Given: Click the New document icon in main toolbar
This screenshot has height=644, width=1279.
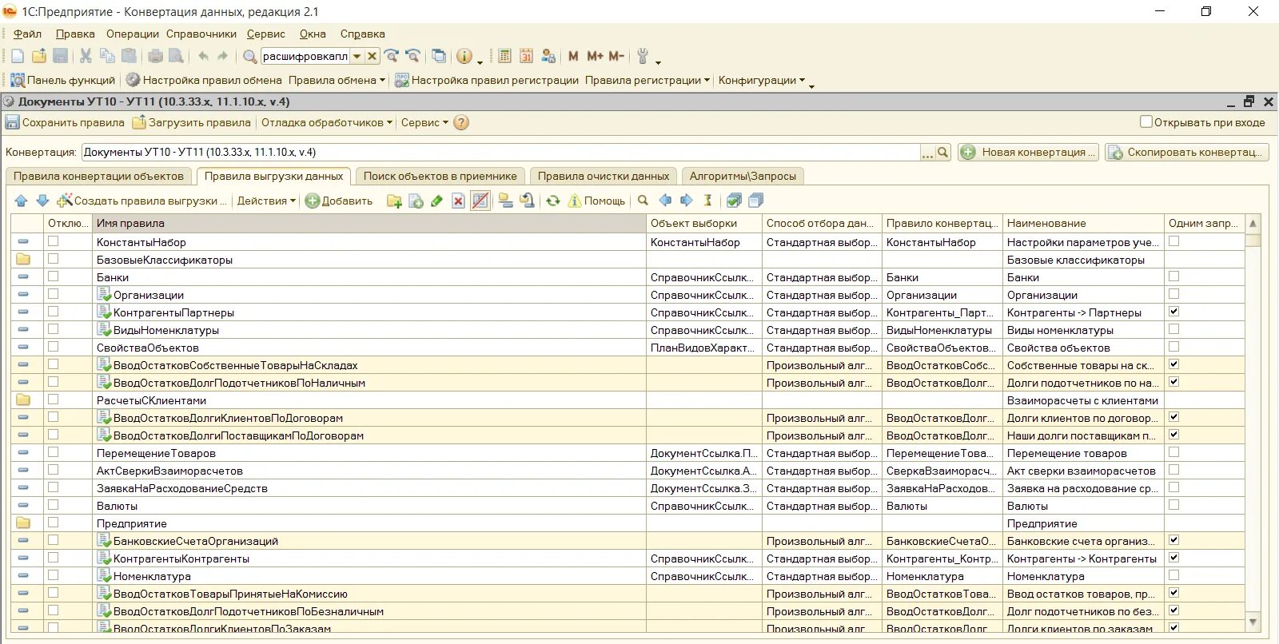Looking at the screenshot, I should (18, 56).
